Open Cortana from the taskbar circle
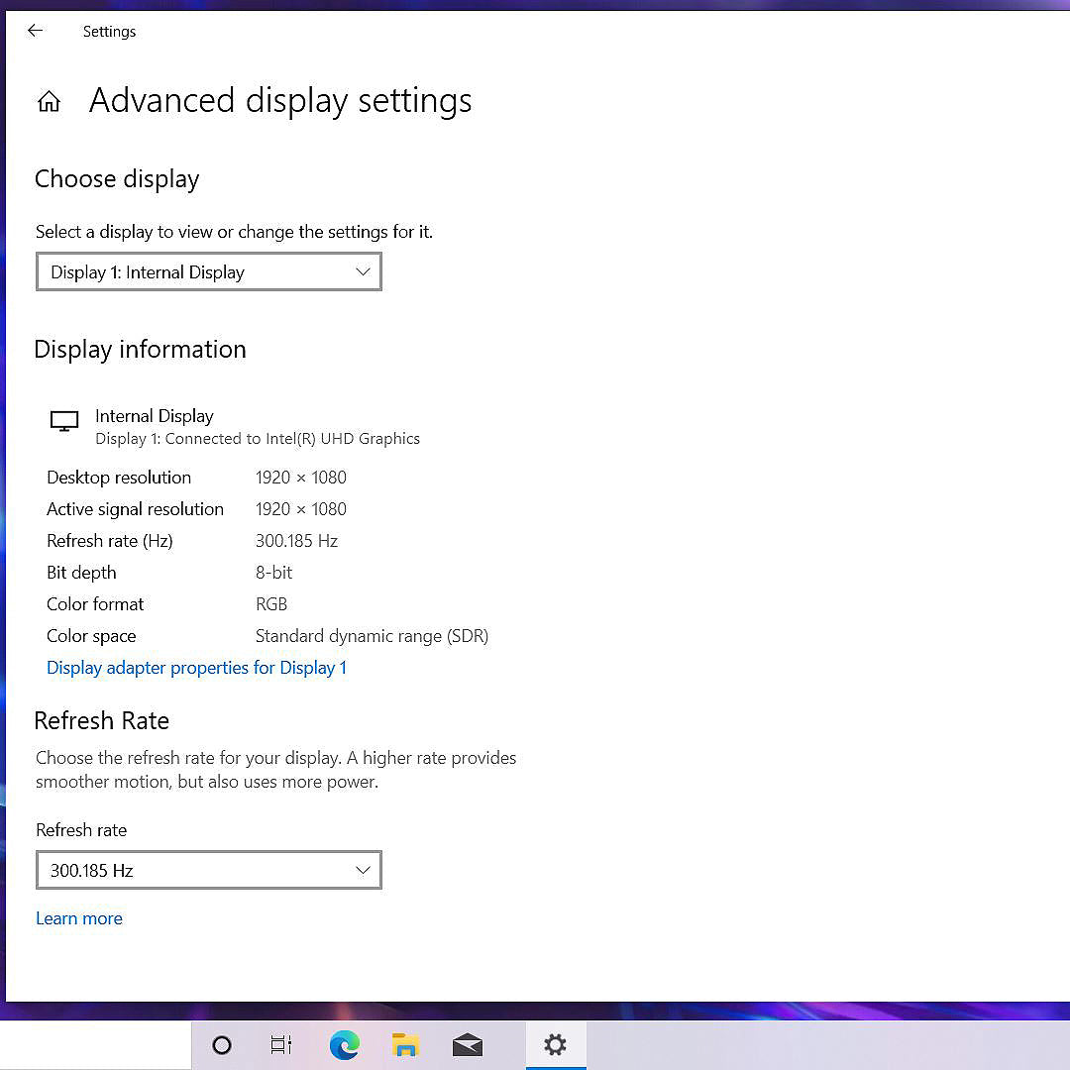Screen dimensions: 1070x1070 [222, 1045]
